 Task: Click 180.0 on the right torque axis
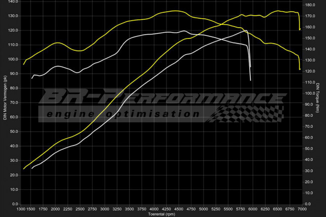point(311,5)
